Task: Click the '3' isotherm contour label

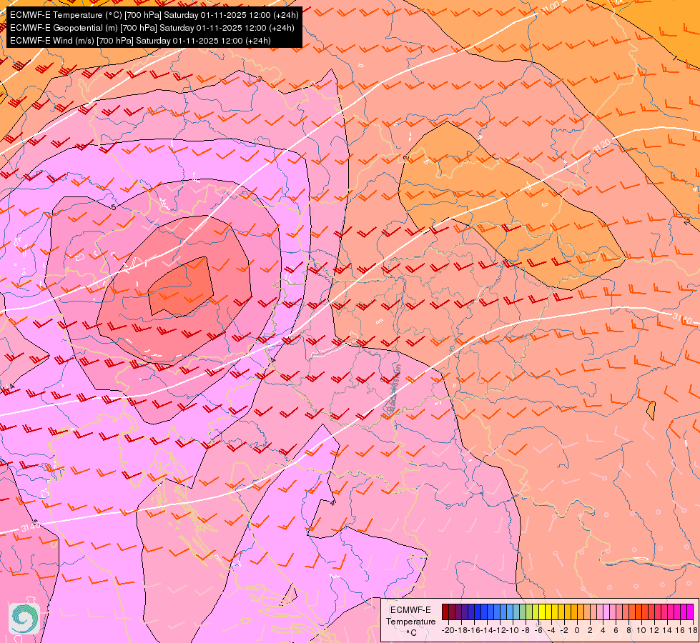Action: click(x=260, y=79)
